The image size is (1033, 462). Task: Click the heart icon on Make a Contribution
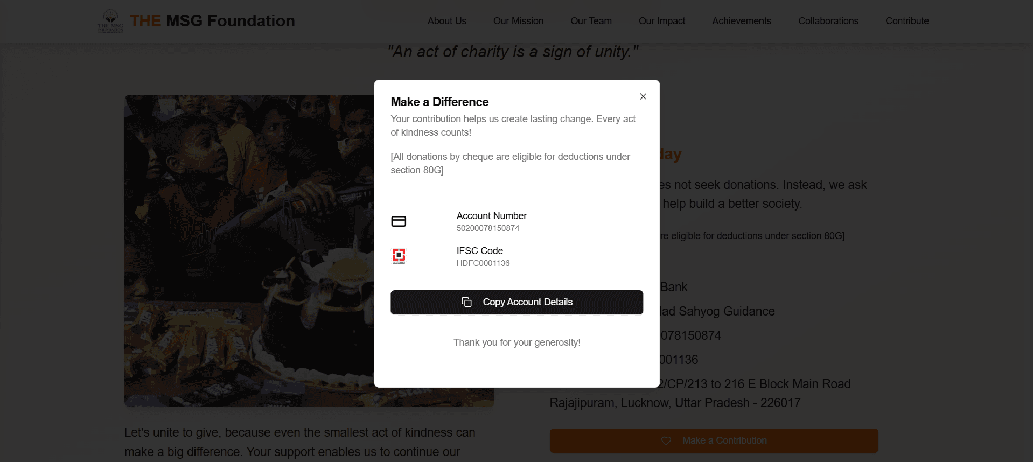(666, 440)
